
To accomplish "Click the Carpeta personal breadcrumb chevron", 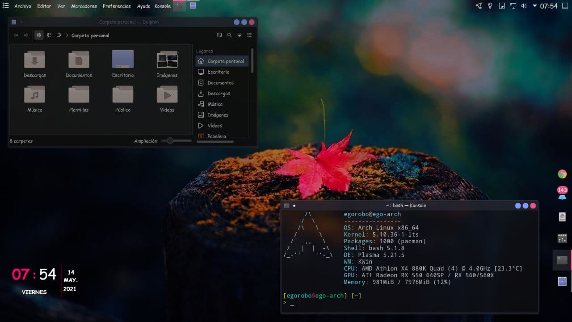I will click(x=67, y=35).
